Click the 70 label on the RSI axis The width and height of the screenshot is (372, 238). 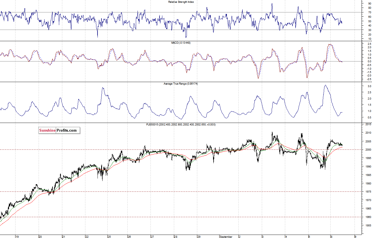tap(369, 12)
